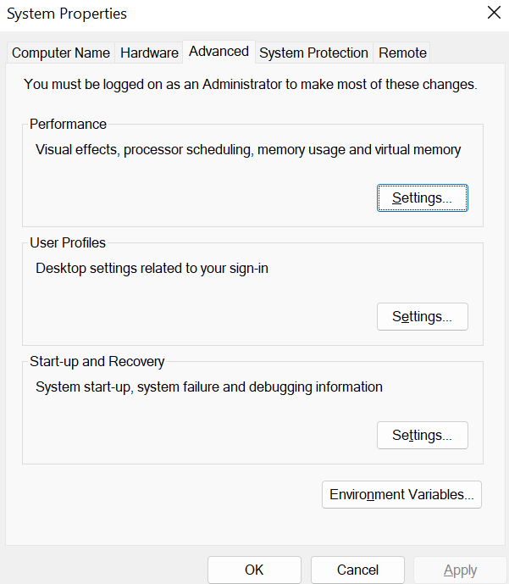Open User Profiles settings
The height and width of the screenshot is (584, 509).
pyautogui.click(x=422, y=317)
